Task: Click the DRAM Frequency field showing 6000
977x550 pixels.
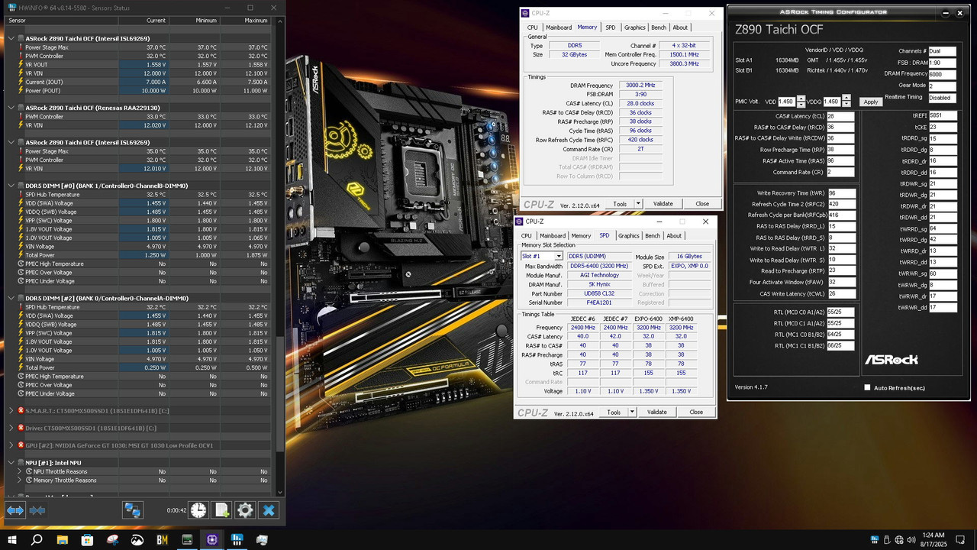Action: tap(943, 74)
